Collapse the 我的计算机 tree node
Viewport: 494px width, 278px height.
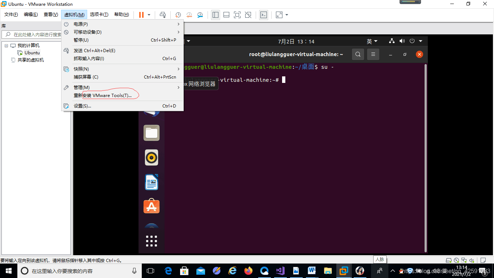7,46
